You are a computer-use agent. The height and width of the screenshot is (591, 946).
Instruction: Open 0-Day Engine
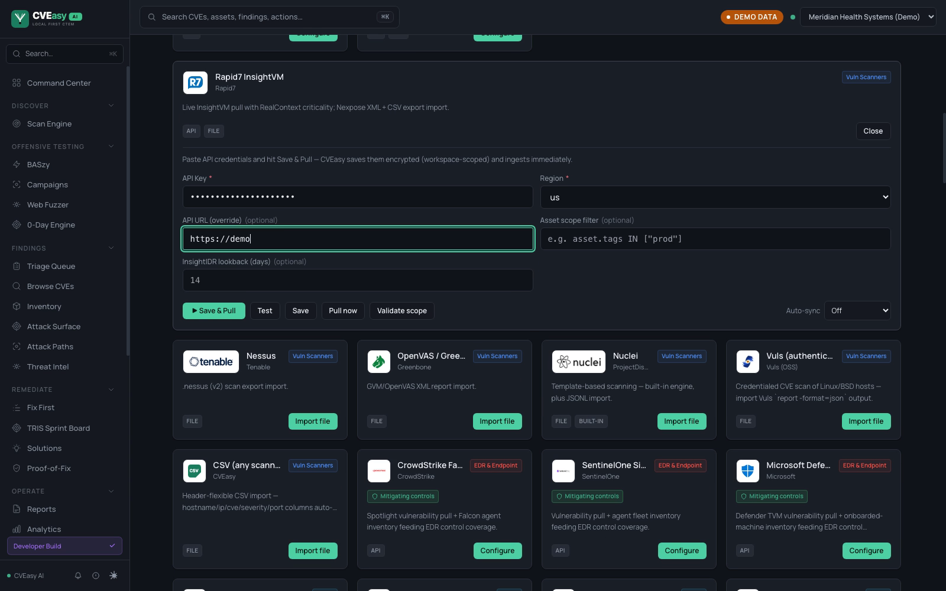(x=51, y=225)
